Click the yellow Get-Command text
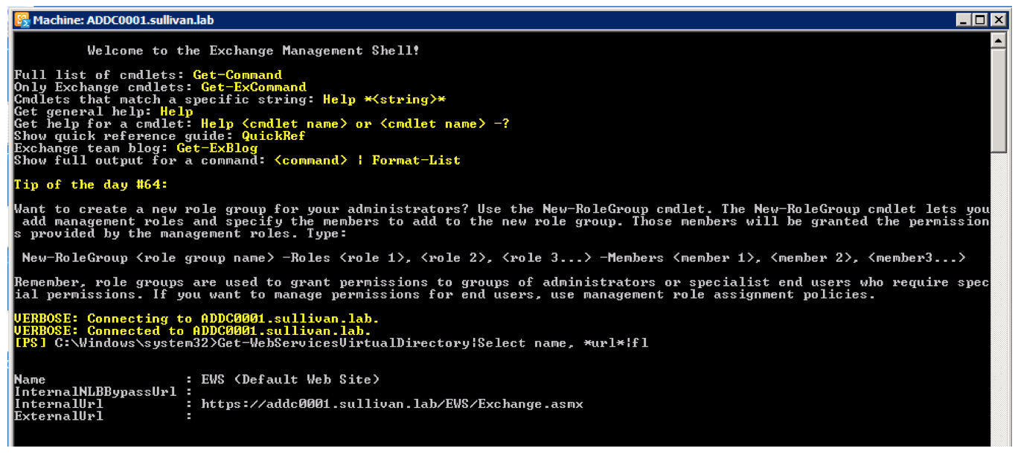Screen dimensions: 1018x454 pos(237,74)
